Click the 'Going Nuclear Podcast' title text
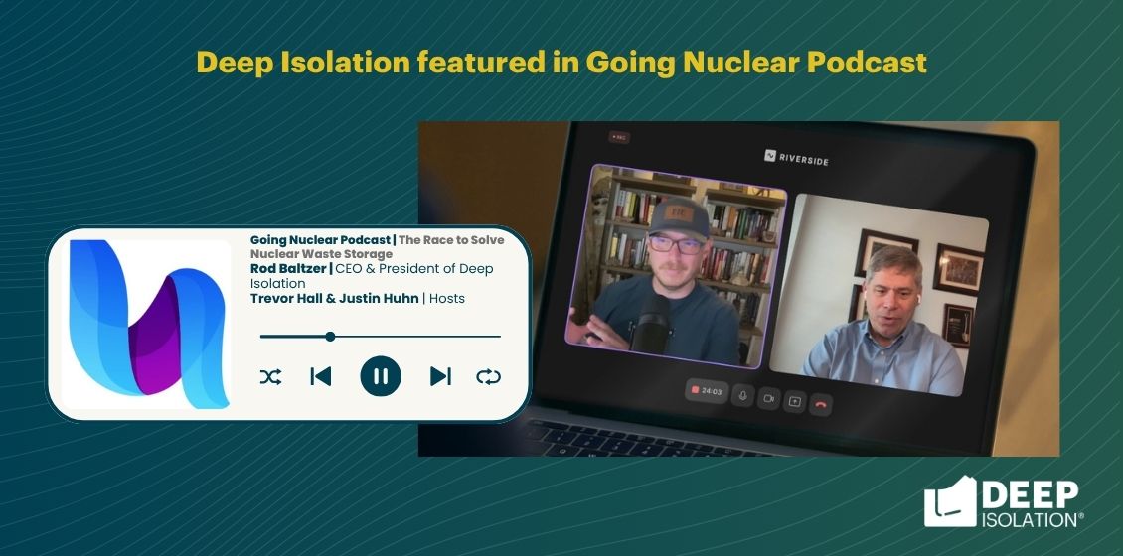 [320, 239]
